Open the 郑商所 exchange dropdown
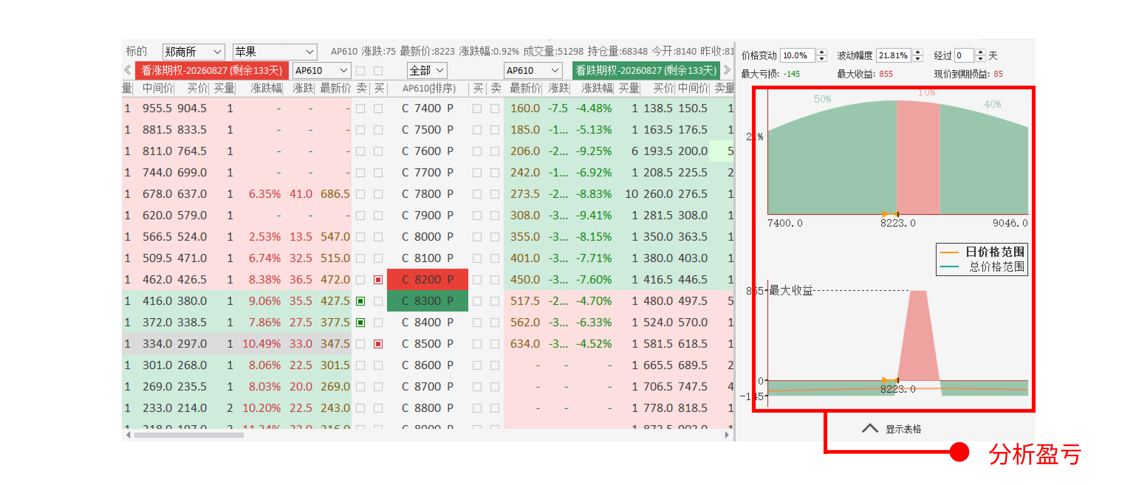Image resolution: width=1136 pixels, height=485 pixels. click(x=193, y=52)
